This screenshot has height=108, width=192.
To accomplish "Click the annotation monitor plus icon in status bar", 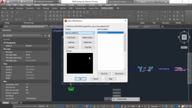I will 145,106.
